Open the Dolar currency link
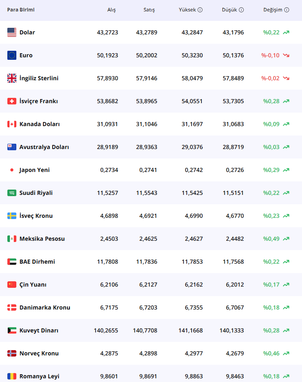 27,32
